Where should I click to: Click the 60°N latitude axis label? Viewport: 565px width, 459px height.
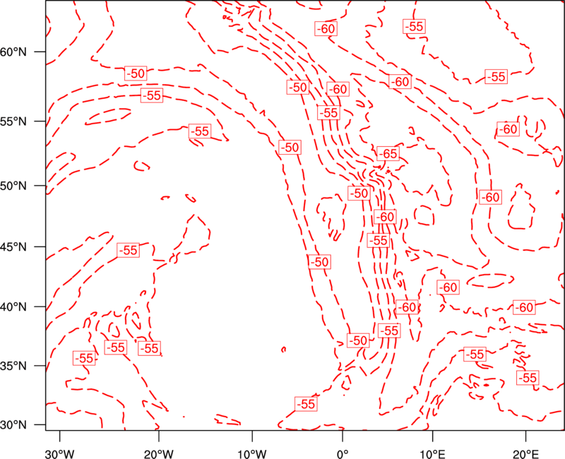[x=13, y=52]
